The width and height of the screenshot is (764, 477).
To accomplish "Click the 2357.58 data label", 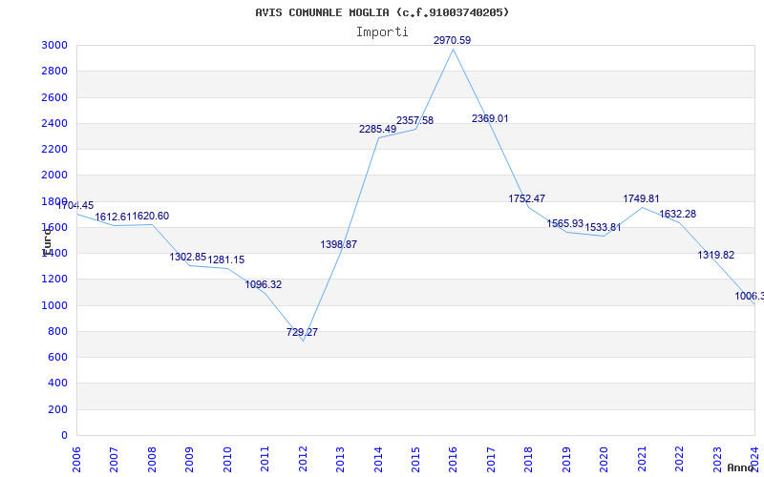I will [x=414, y=120].
